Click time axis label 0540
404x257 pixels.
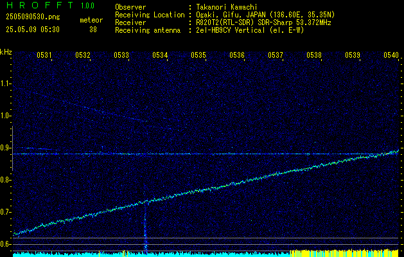tap(391, 55)
